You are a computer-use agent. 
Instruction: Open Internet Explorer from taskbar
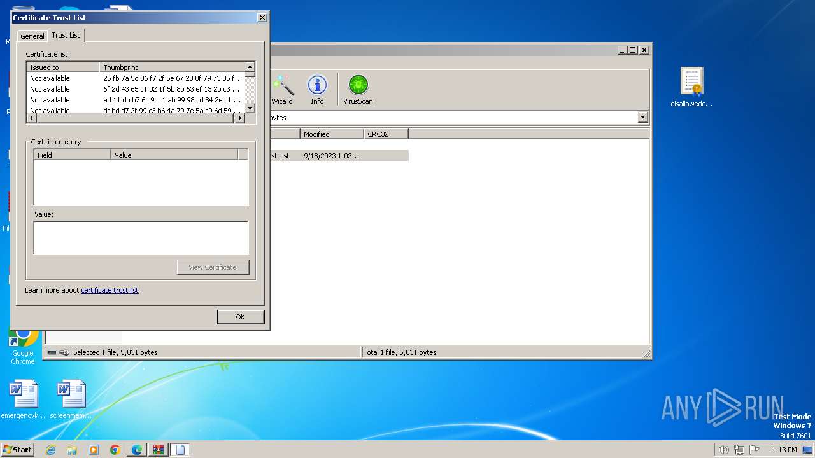click(x=51, y=450)
